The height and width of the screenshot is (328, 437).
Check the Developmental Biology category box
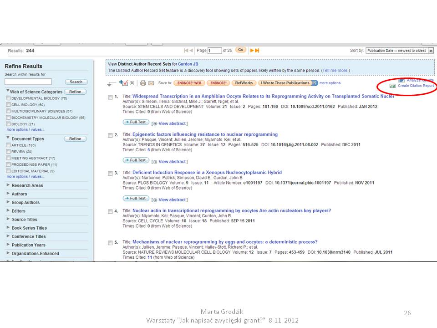(8, 98)
